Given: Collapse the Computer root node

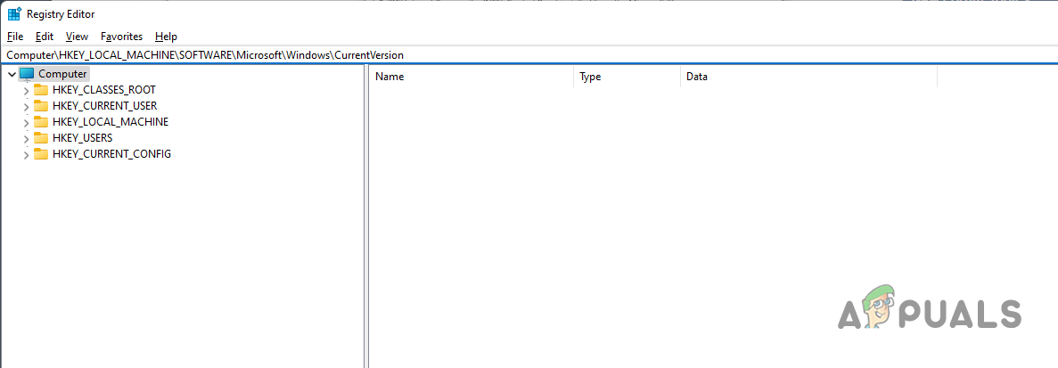Looking at the screenshot, I should [x=12, y=74].
